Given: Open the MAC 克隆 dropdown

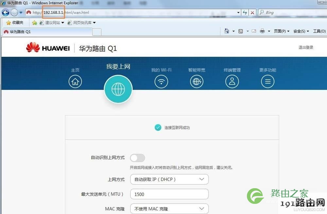Looking at the screenshot, I should [169, 209].
